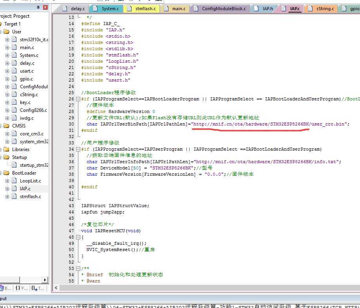Screen dimensions: 360x308
Task: Click the Target 1 icon in project tree
Action: pyautogui.click(x=1, y=24)
